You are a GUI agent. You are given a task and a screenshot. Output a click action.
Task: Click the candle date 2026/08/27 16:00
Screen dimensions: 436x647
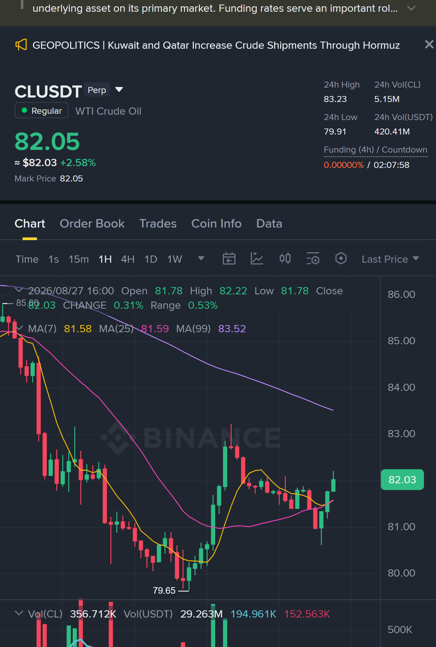tap(71, 291)
